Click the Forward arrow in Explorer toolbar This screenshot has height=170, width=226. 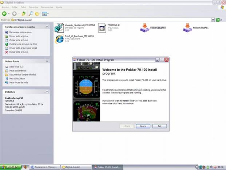pos(14,13)
